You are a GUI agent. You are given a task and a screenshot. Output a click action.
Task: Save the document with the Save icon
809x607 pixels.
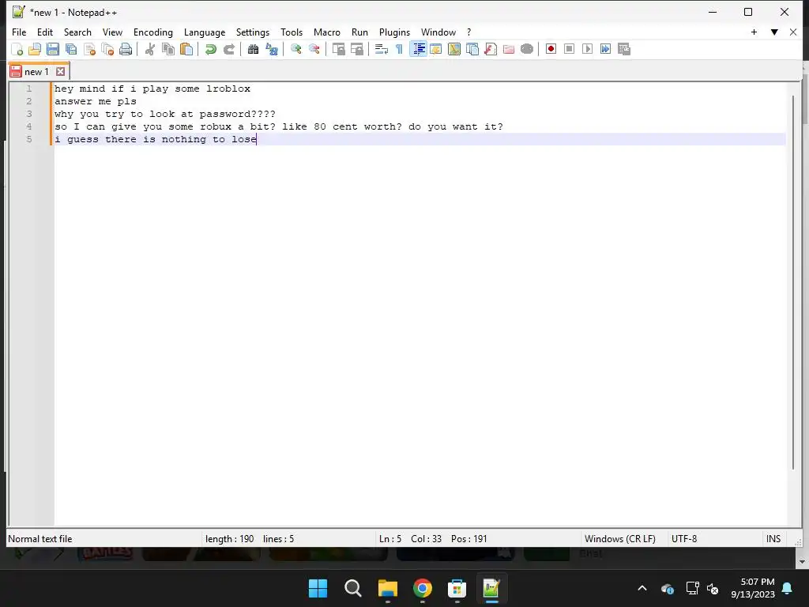click(53, 50)
